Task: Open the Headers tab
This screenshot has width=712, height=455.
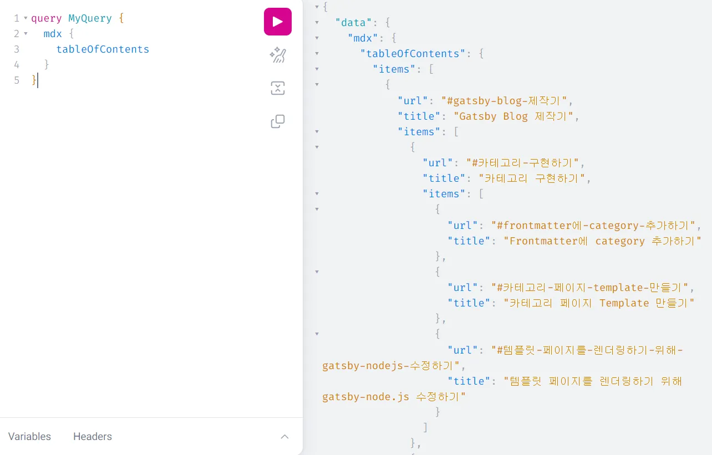Action: (92, 436)
